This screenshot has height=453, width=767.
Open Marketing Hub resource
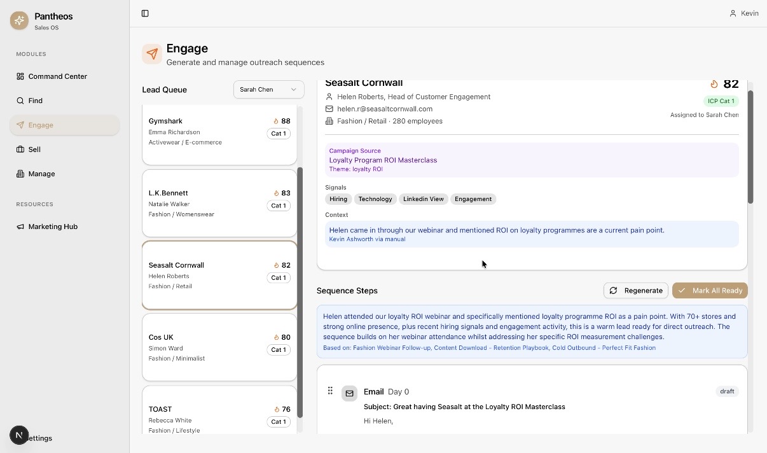pos(53,226)
